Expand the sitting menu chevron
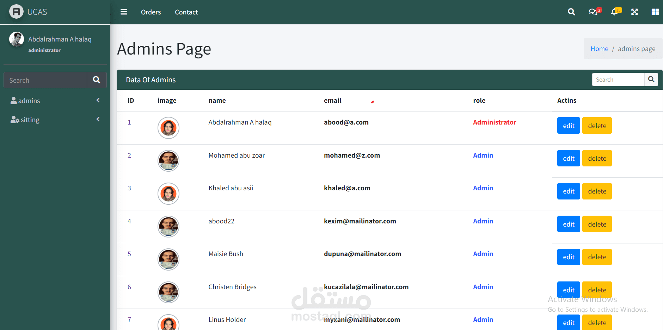Screen dimensions: 663x330 (x=98, y=119)
